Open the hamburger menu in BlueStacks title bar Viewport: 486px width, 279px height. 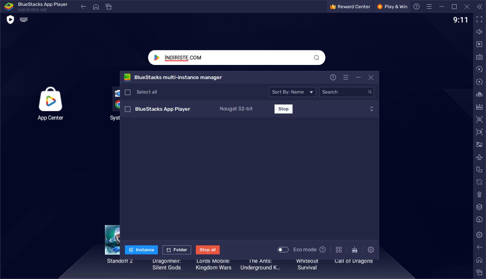coord(429,7)
